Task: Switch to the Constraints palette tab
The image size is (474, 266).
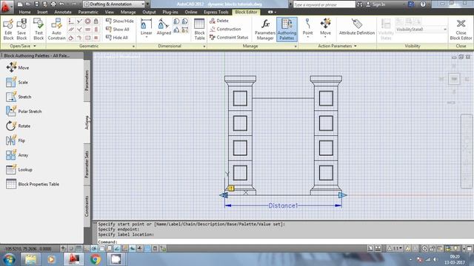Action: pos(87,206)
